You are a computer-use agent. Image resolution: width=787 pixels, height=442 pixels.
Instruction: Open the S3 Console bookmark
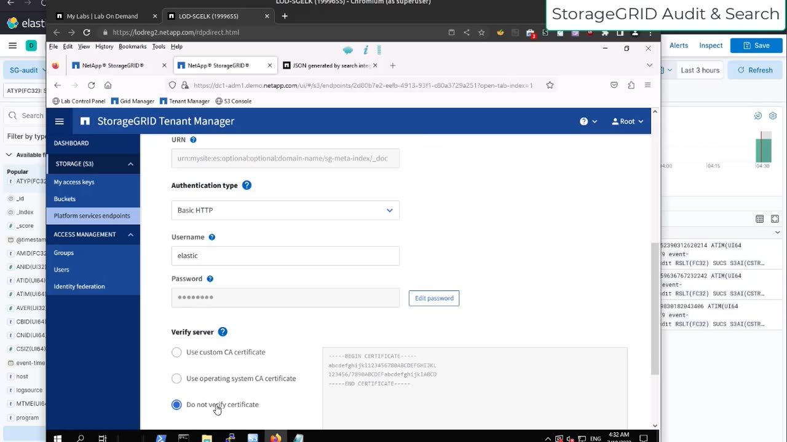click(x=233, y=101)
